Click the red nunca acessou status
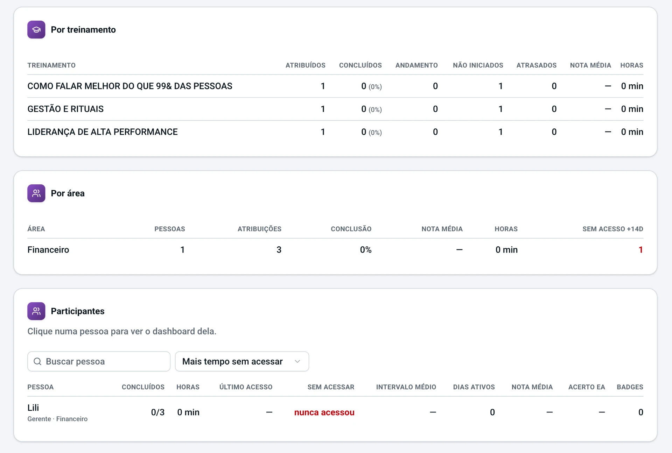This screenshot has width=672, height=453. [324, 412]
